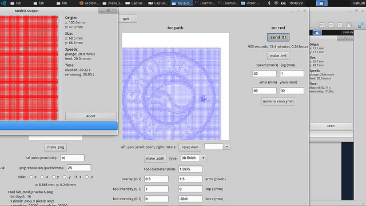Click the tool diameter field showing 1.5875
This screenshot has width=366, height=206.
190,169
